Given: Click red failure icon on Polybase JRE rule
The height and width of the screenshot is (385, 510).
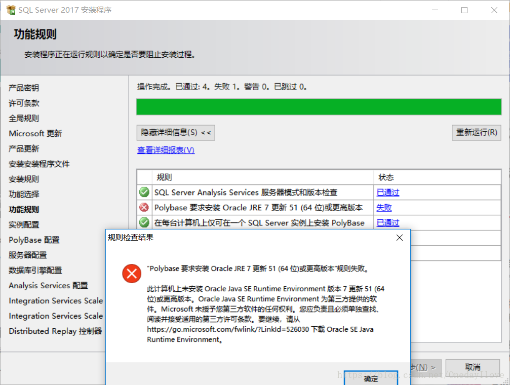Looking at the screenshot, I should click(144, 207).
